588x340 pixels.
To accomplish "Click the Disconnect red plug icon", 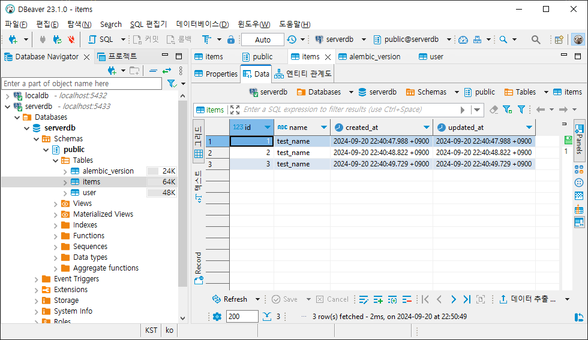I will click(x=71, y=40).
